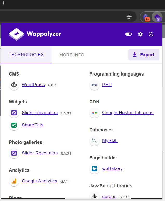Click the Wappalyzer extension icon with 21 badge
The width and height of the screenshot is (165, 201).
[157, 17]
